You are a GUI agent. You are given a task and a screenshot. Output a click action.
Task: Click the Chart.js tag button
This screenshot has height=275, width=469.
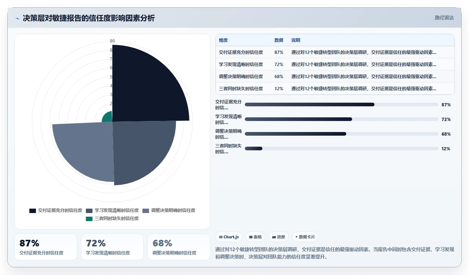click(229, 237)
